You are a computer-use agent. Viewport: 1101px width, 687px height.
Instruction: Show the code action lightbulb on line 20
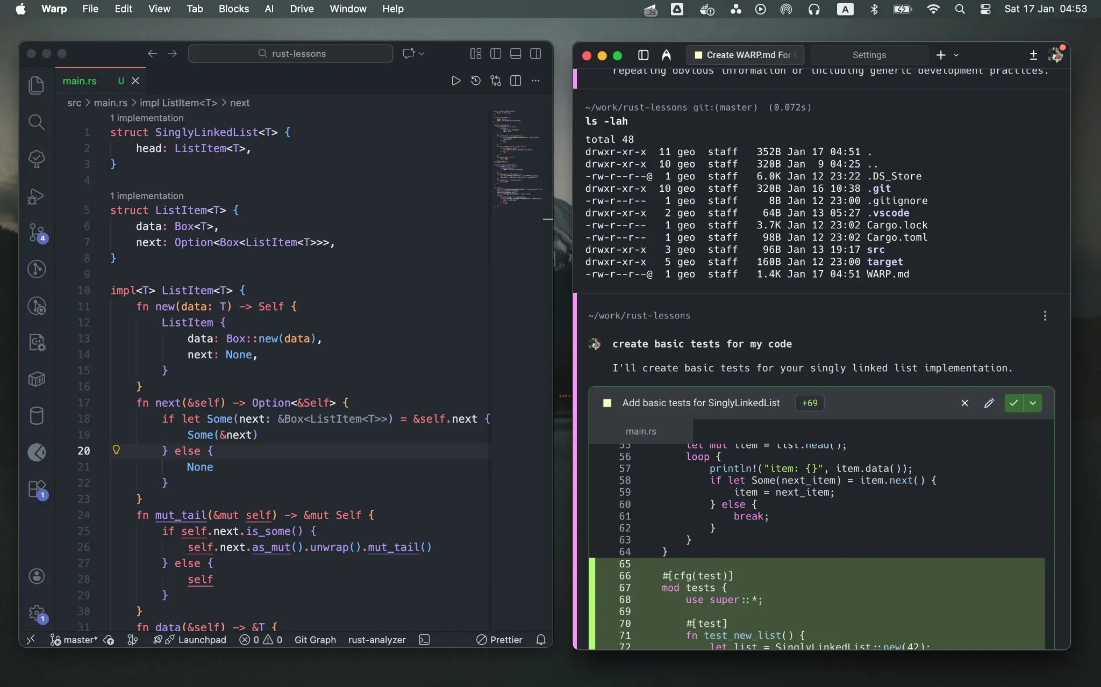click(116, 450)
